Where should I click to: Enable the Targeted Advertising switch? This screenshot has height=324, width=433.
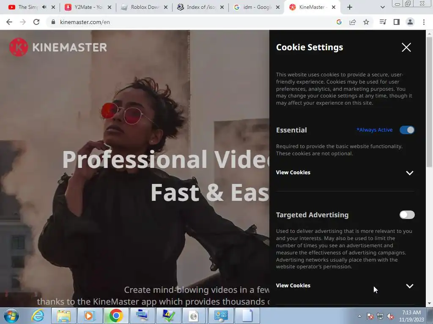[407, 215]
